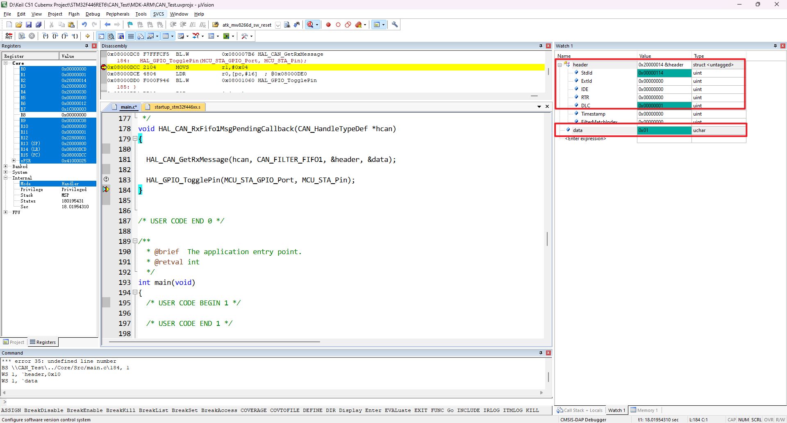The width and height of the screenshot is (787, 423).
Task: Click the Step out icon
Action: [x=65, y=36]
